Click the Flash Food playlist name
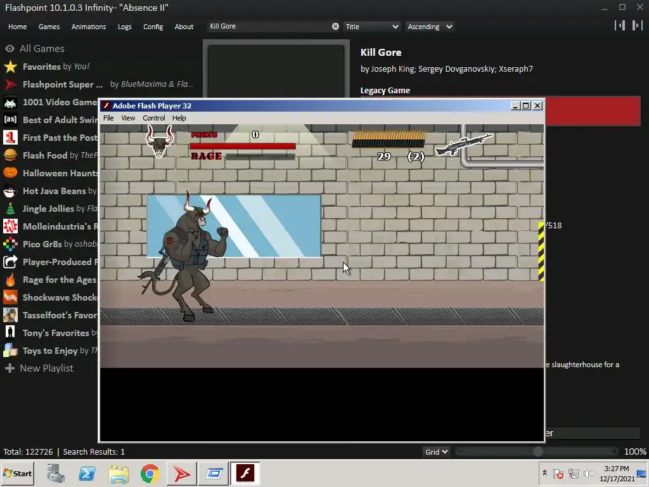This screenshot has width=649, height=487. (45, 155)
